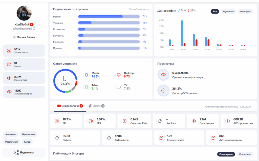Select Популярные publications filter
Viewport: 259px width, 161px height.
pos(226,154)
